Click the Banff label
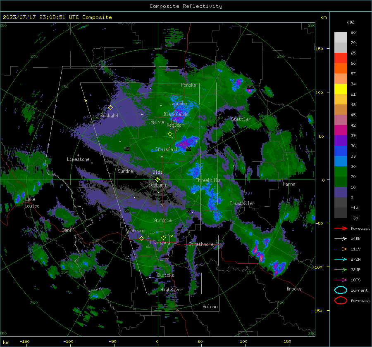The height and width of the screenshot is (347, 372). 68,230
